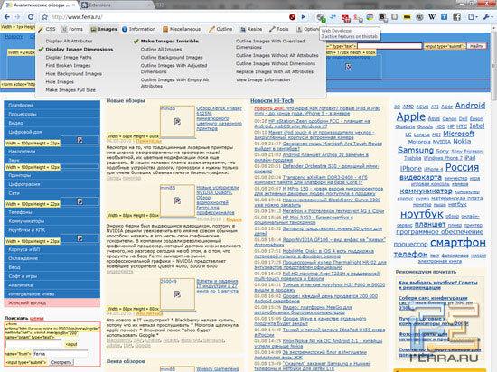Open the Web Developer gear extension icon
Viewport: 497px width, 372px height.
point(321,17)
